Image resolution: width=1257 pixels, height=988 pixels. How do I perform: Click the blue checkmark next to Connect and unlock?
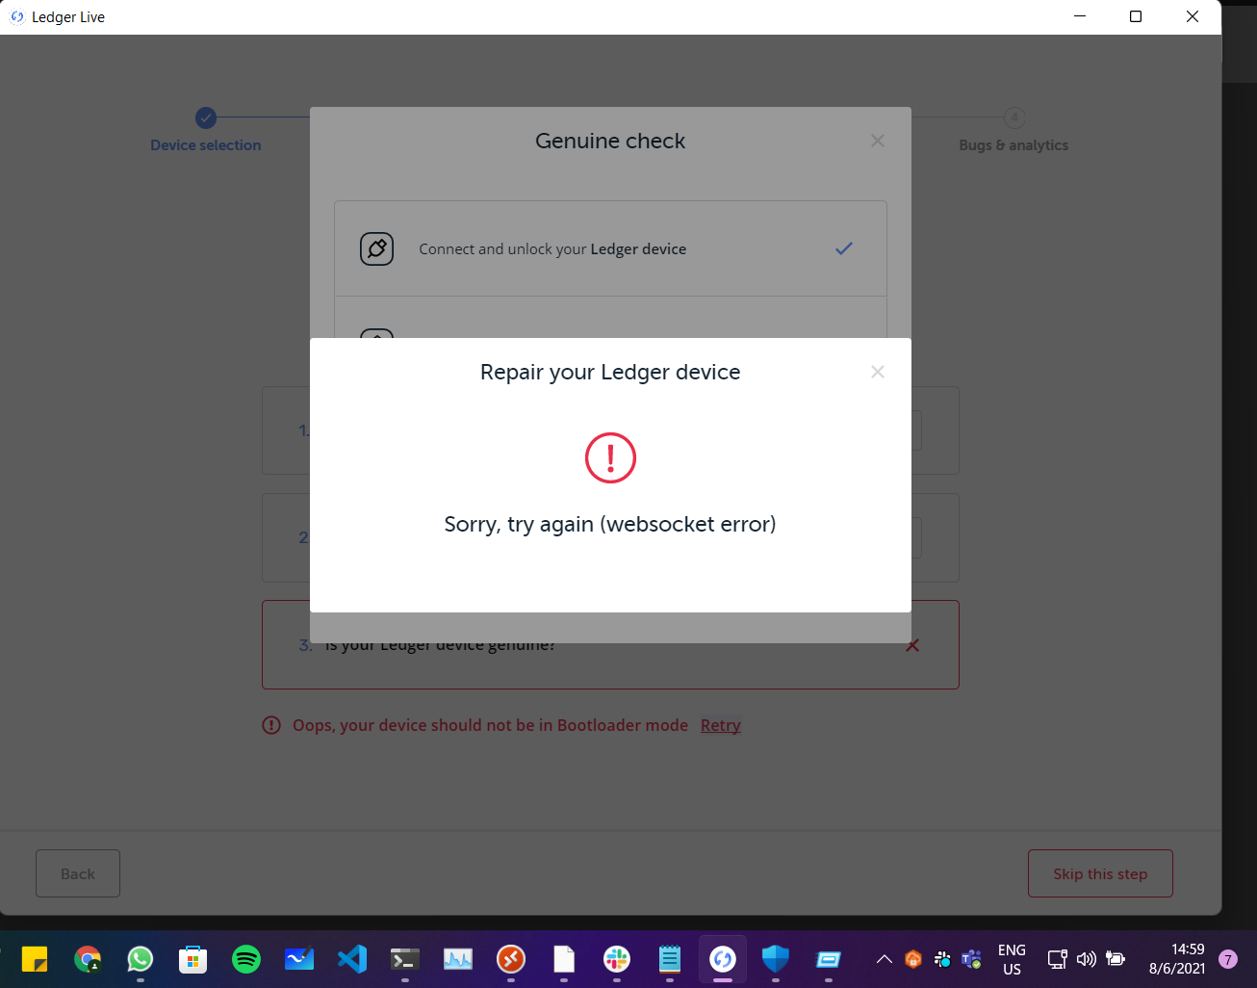pos(844,248)
